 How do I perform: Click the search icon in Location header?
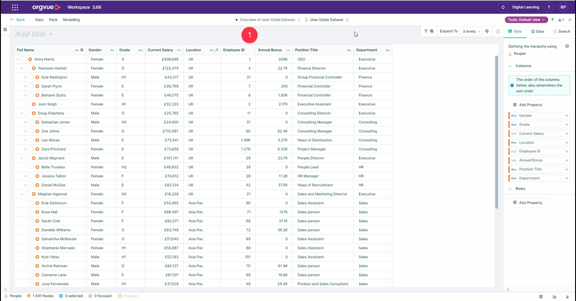(x=217, y=50)
